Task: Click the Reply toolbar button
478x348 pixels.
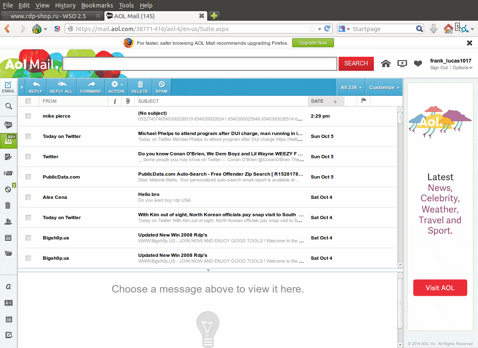Action: click(x=35, y=87)
